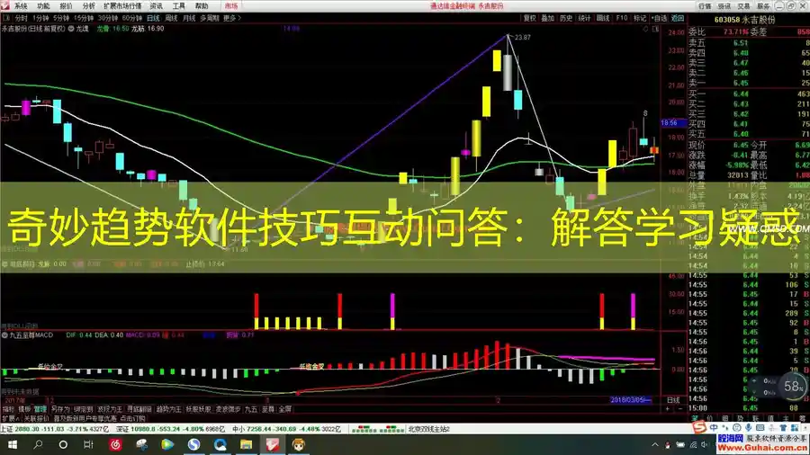Open F10 company information
The height and width of the screenshot is (455, 810).
(x=621, y=18)
